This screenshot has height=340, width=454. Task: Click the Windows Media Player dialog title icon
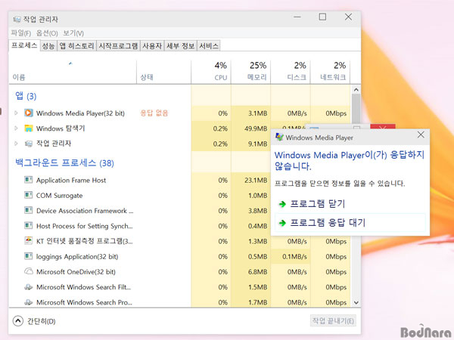coord(279,137)
